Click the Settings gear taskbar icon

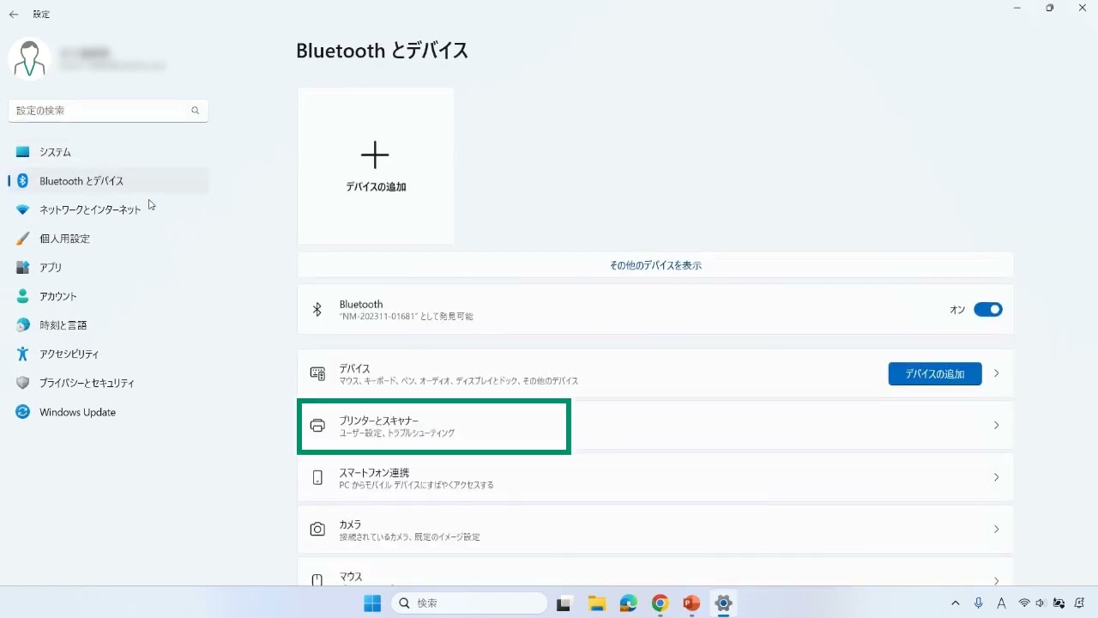point(723,603)
